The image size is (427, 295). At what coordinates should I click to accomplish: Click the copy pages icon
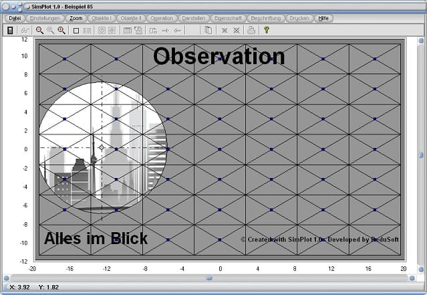tap(208, 30)
